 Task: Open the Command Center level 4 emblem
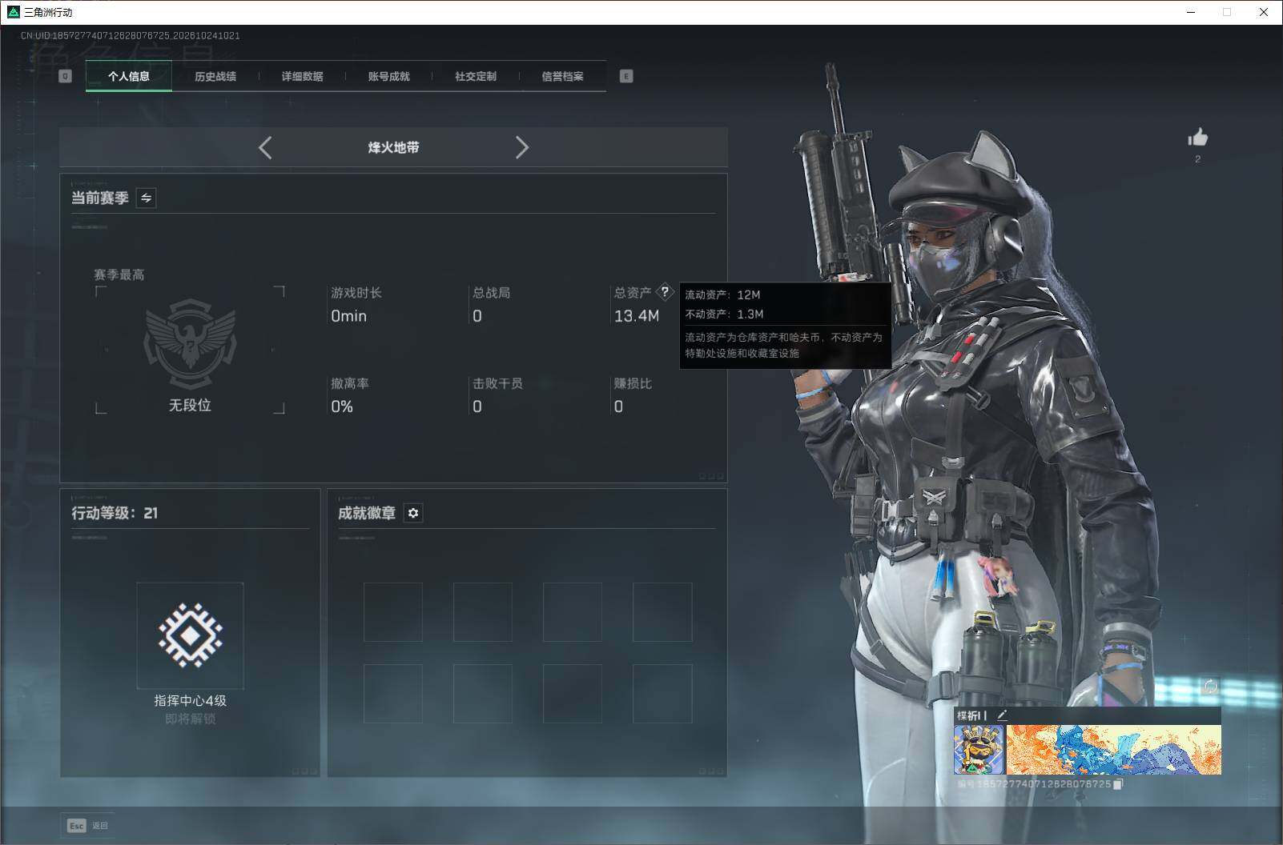[x=190, y=635]
